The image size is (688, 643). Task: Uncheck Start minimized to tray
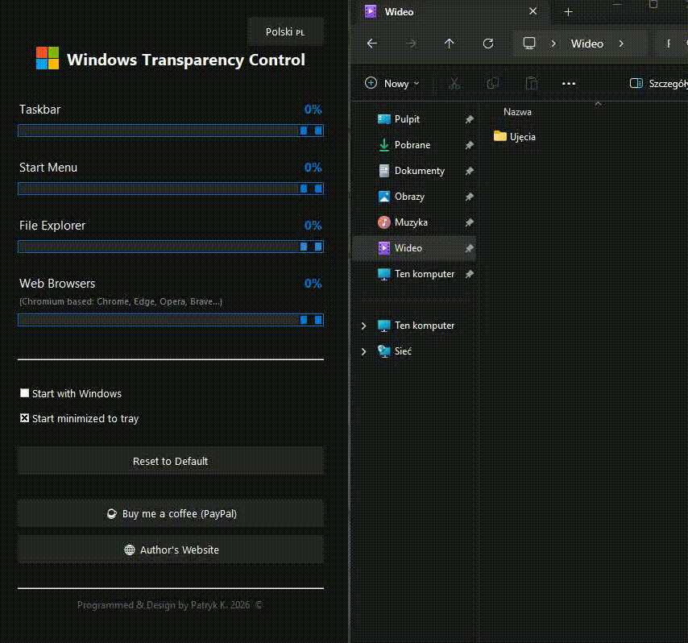click(24, 418)
